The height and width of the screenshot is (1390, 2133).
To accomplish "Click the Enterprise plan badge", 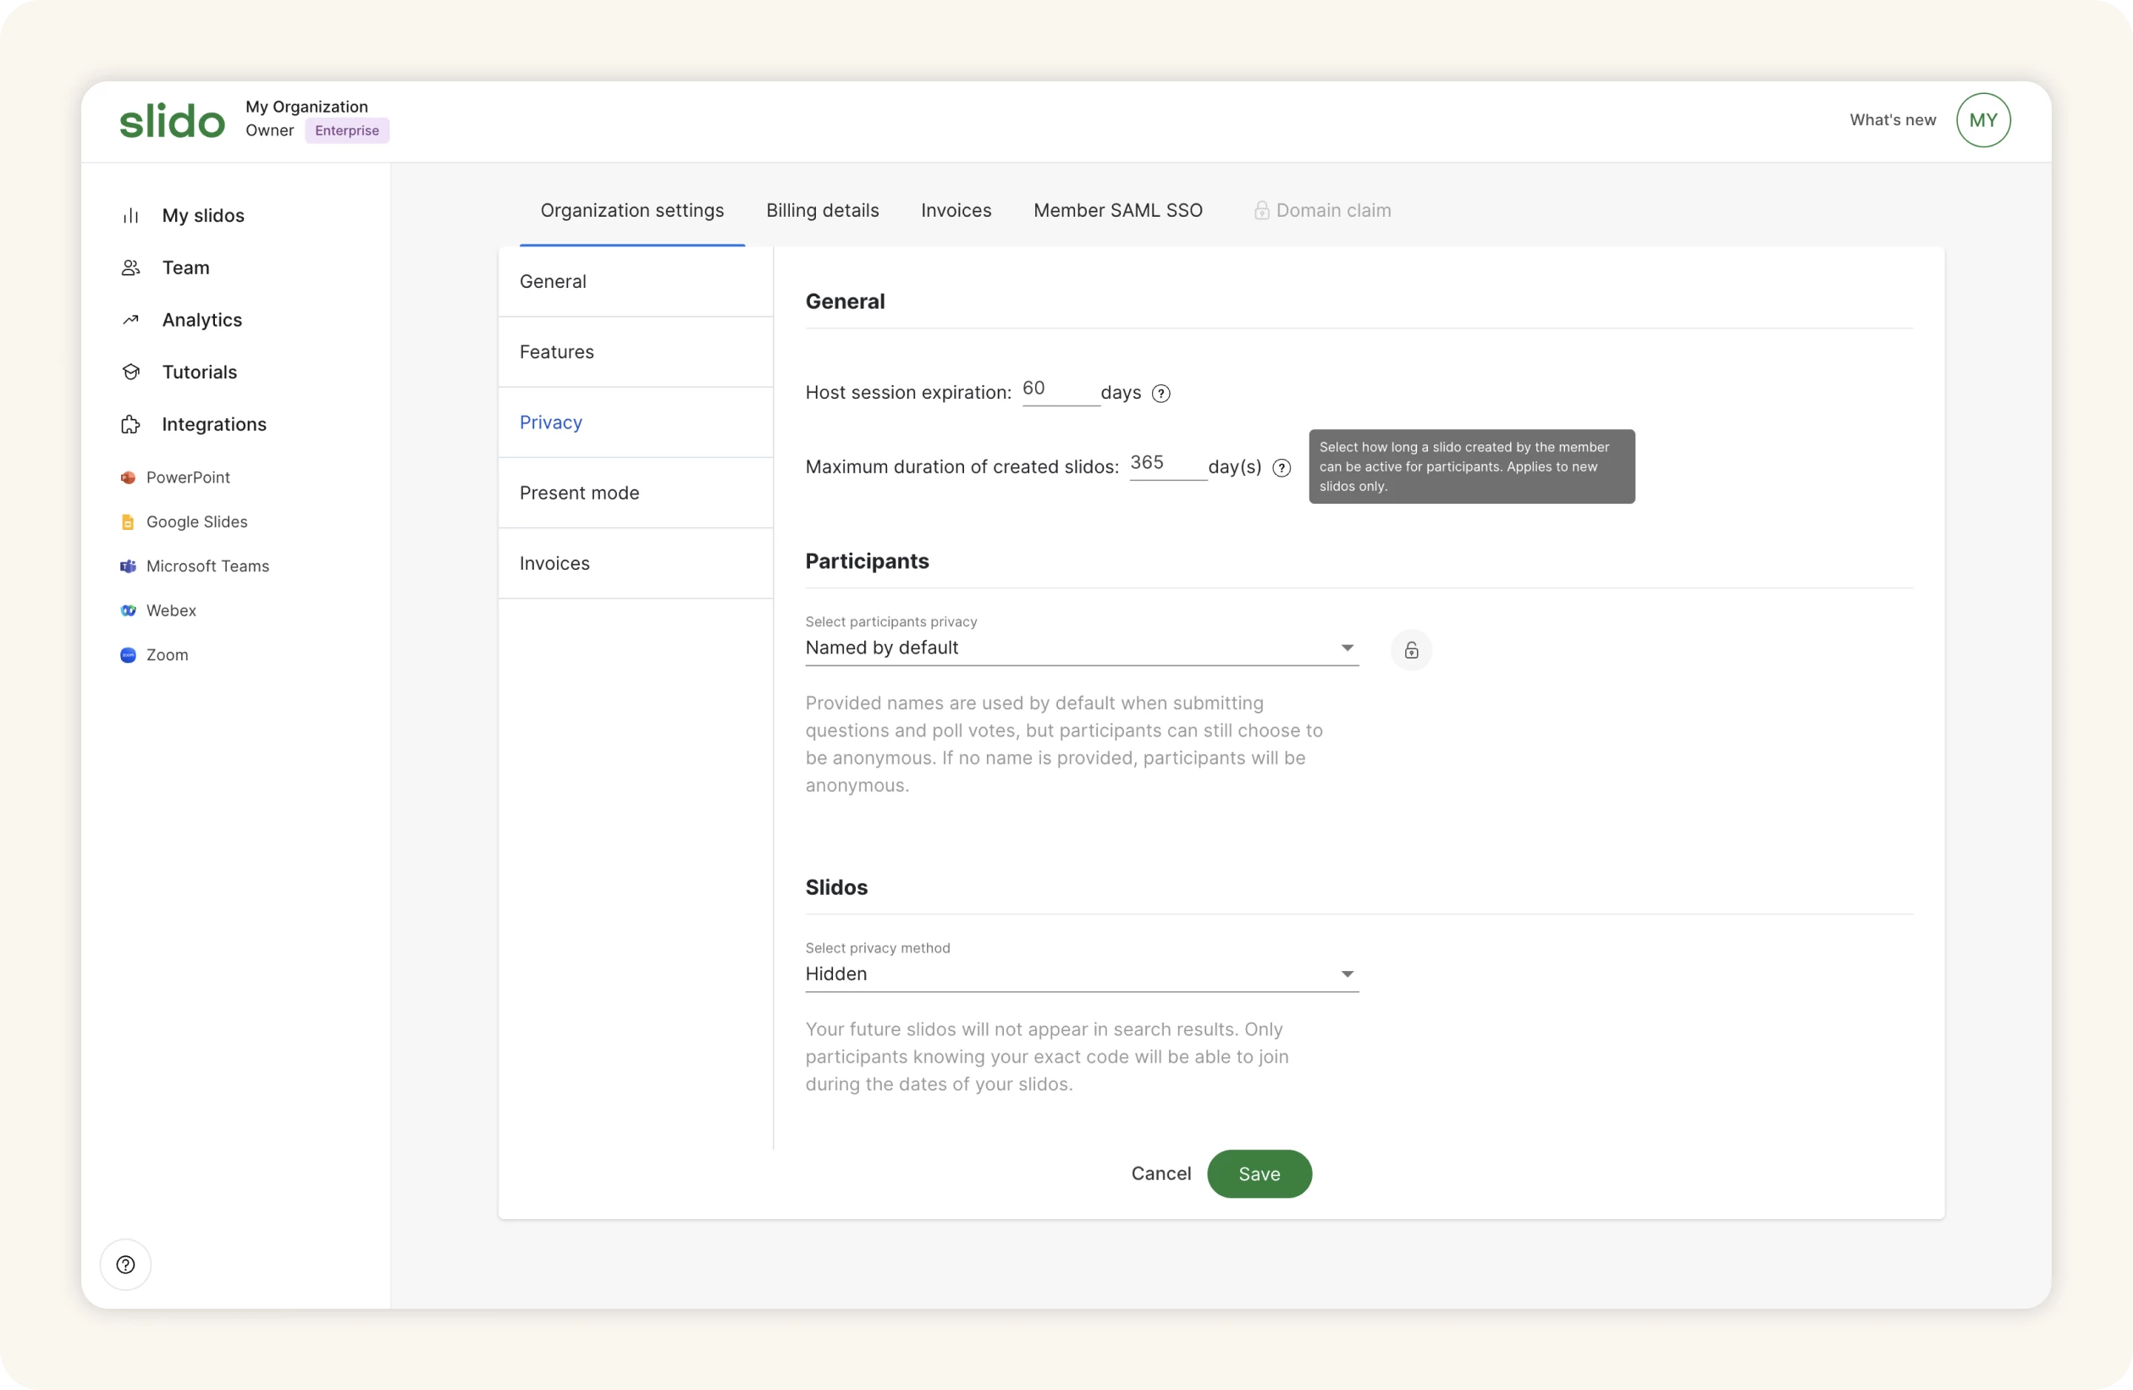I will [347, 131].
